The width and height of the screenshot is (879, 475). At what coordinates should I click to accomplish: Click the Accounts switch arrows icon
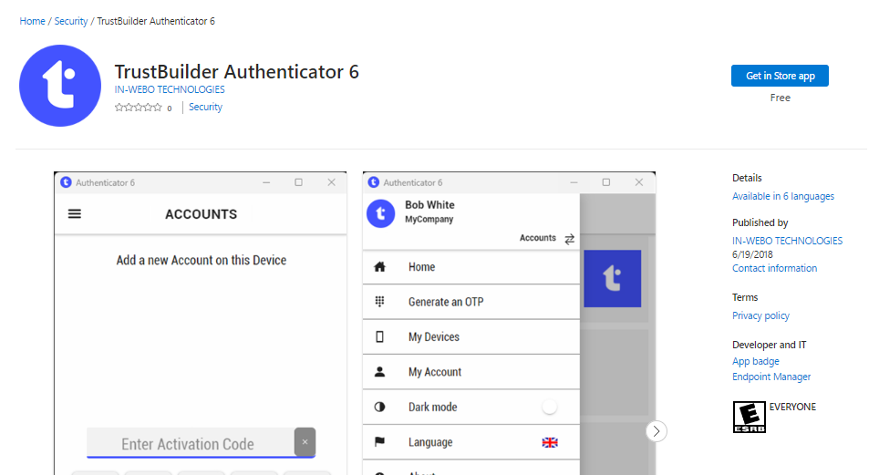tap(570, 239)
